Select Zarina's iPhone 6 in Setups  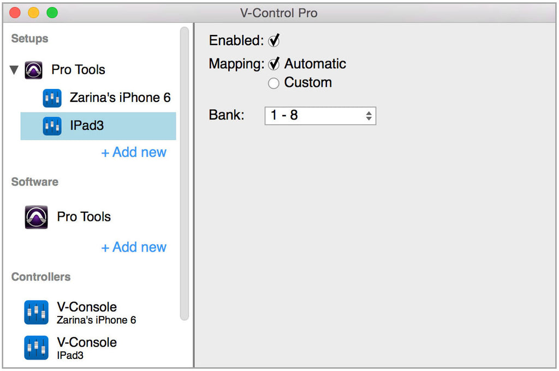coord(98,98)
